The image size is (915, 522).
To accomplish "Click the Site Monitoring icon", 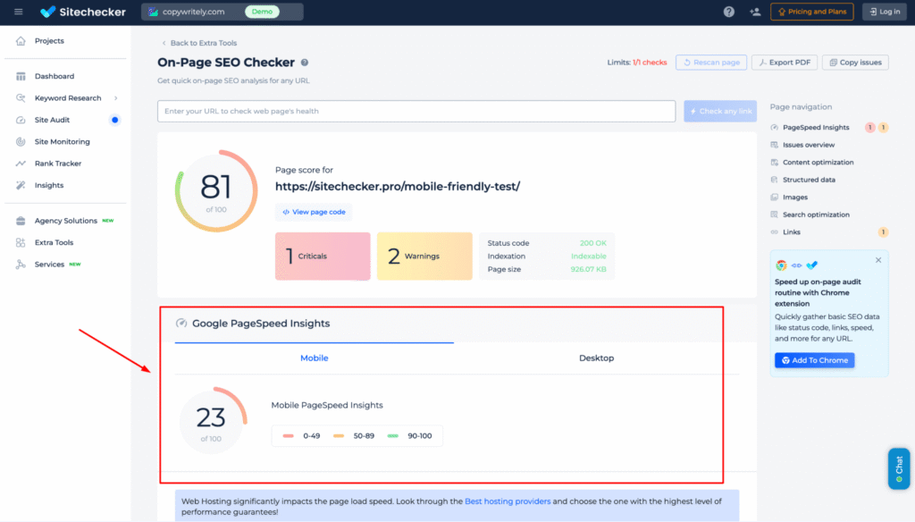I will [21, 142].
